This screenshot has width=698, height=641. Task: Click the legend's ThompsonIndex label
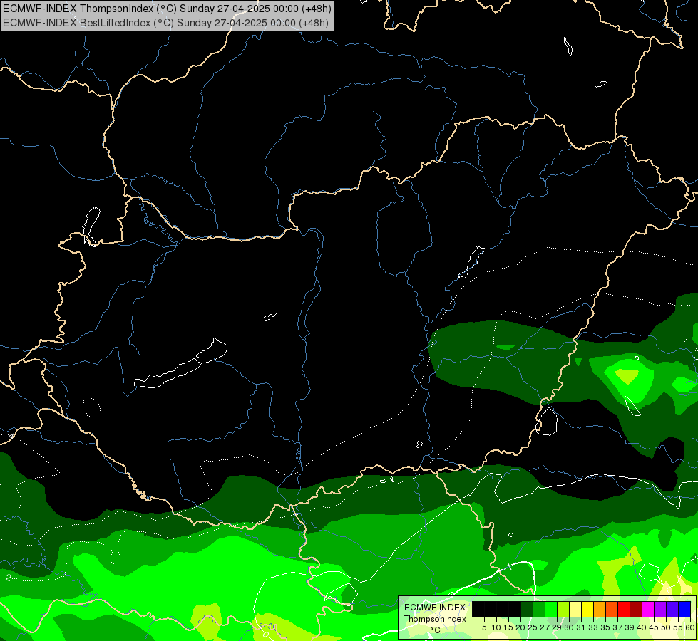[435, 619]
